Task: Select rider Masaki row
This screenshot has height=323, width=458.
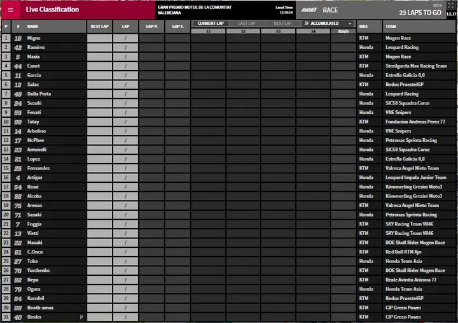Action: 229,243
